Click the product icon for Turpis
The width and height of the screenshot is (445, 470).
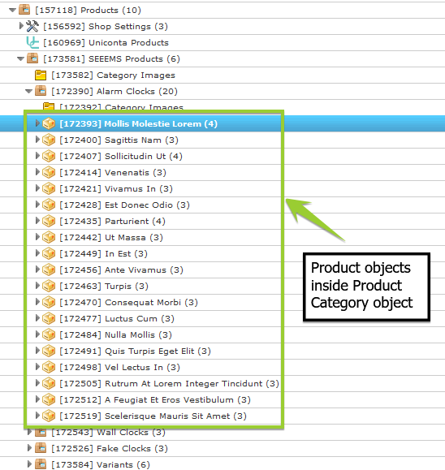tap(49, 286)
